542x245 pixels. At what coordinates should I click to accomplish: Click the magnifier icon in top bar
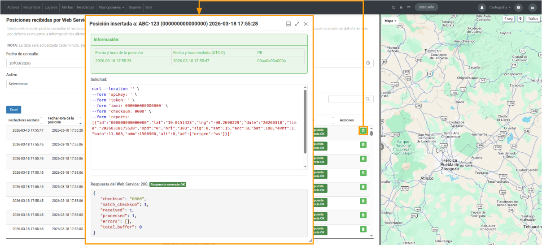tap(393, 8)
